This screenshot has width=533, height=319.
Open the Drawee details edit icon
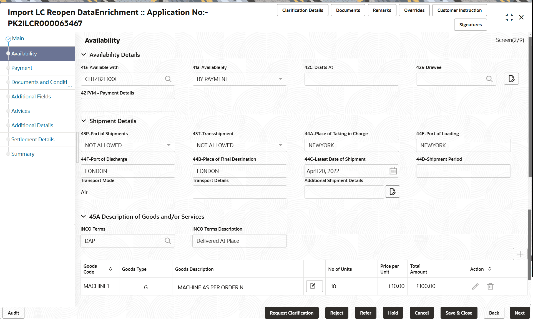tap(511, 79)
